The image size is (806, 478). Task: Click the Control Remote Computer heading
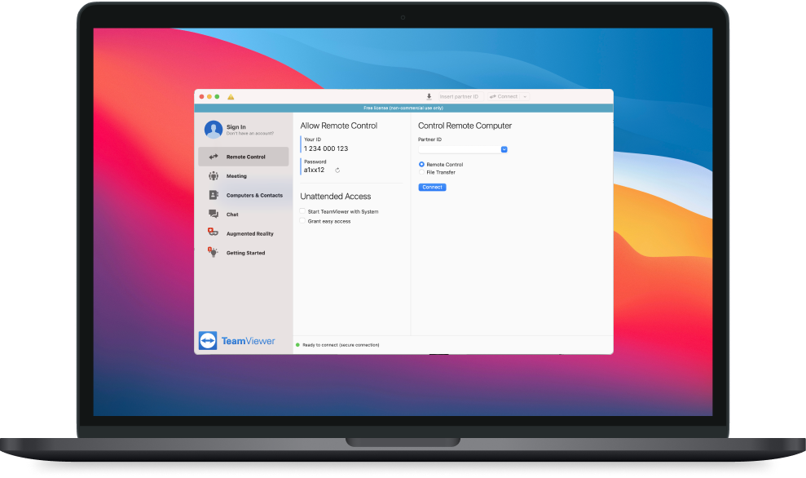[x=465, y=126]
